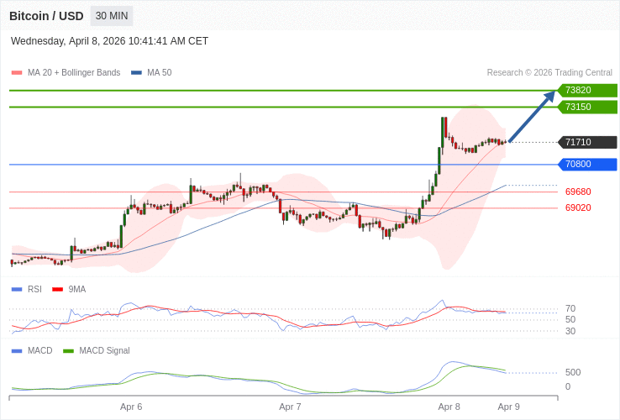Image resolution: width=620 pixels, height=420 pixels.
Task: Click the MACD blue legend swatch
Action: (x=17, y=351)
